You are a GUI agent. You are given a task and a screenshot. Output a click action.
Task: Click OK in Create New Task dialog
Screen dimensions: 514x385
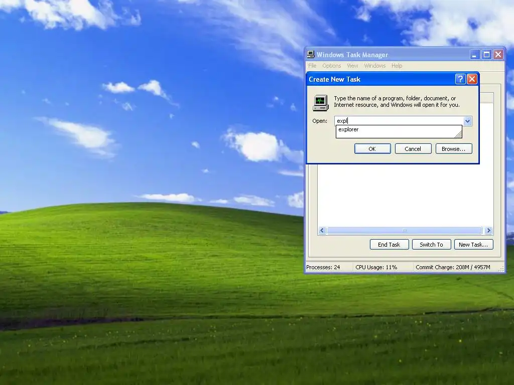click(x=372, y=148)
